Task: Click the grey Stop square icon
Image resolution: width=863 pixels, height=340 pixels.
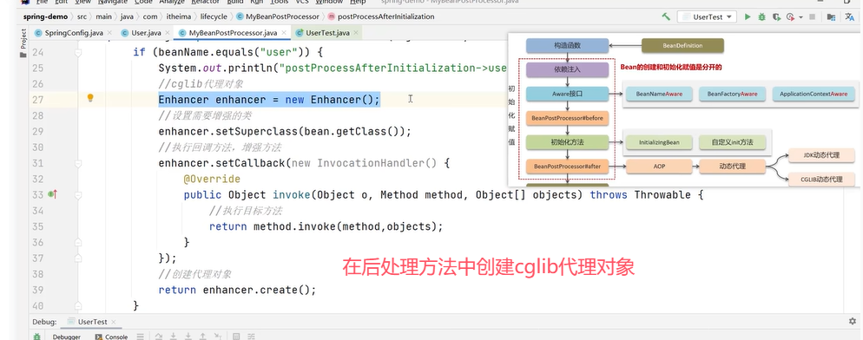Action: 813,17
